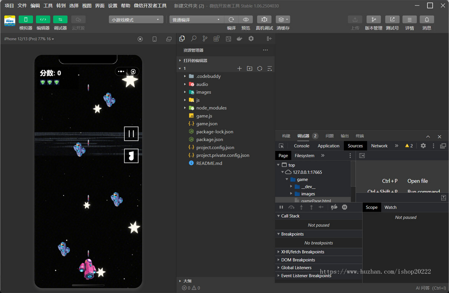The image size is (449, 293).
Task: Switch to the Application tab
Action: (x=329, y=146)
